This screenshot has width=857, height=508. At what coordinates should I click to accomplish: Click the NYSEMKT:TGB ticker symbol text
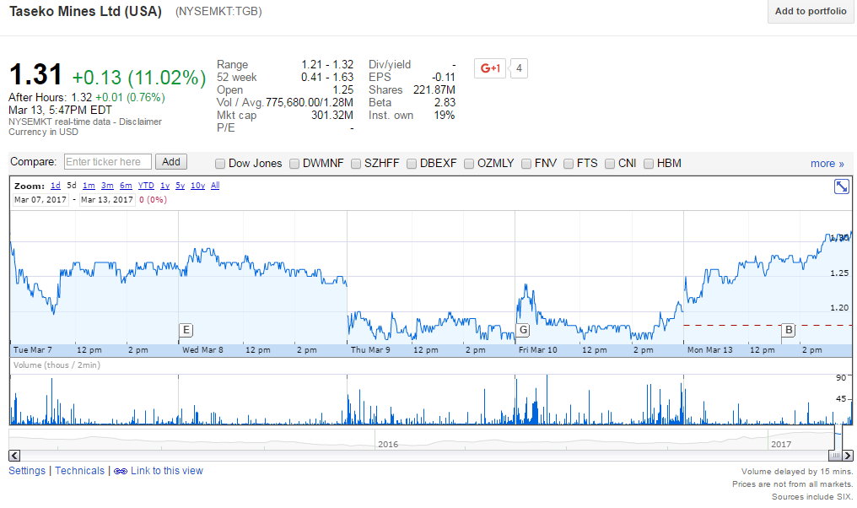[x=218, y=12]
